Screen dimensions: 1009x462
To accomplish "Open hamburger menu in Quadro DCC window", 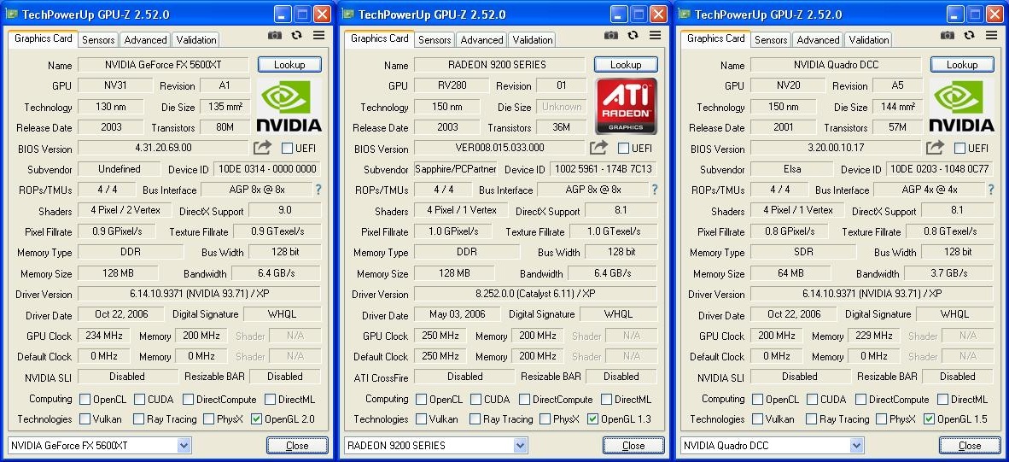I will 992,35.
